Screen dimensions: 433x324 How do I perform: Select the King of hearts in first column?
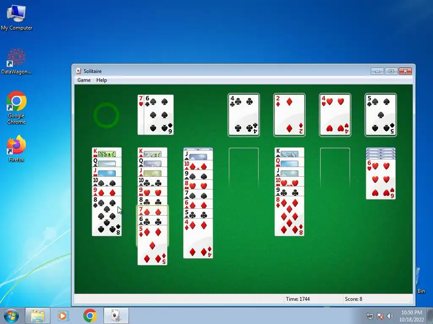[107, 152]
